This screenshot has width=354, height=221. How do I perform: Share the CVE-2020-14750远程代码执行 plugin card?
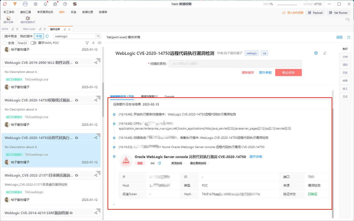tap(96, 138)
